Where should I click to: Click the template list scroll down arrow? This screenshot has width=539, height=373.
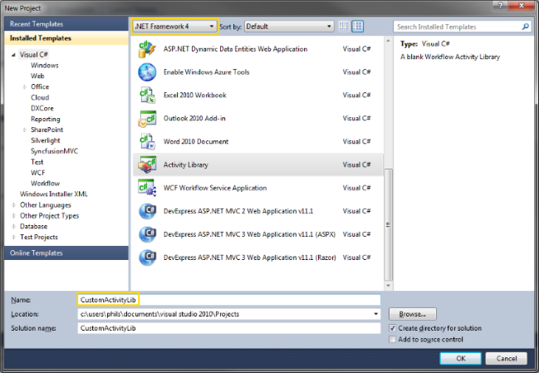pos(388,285)
